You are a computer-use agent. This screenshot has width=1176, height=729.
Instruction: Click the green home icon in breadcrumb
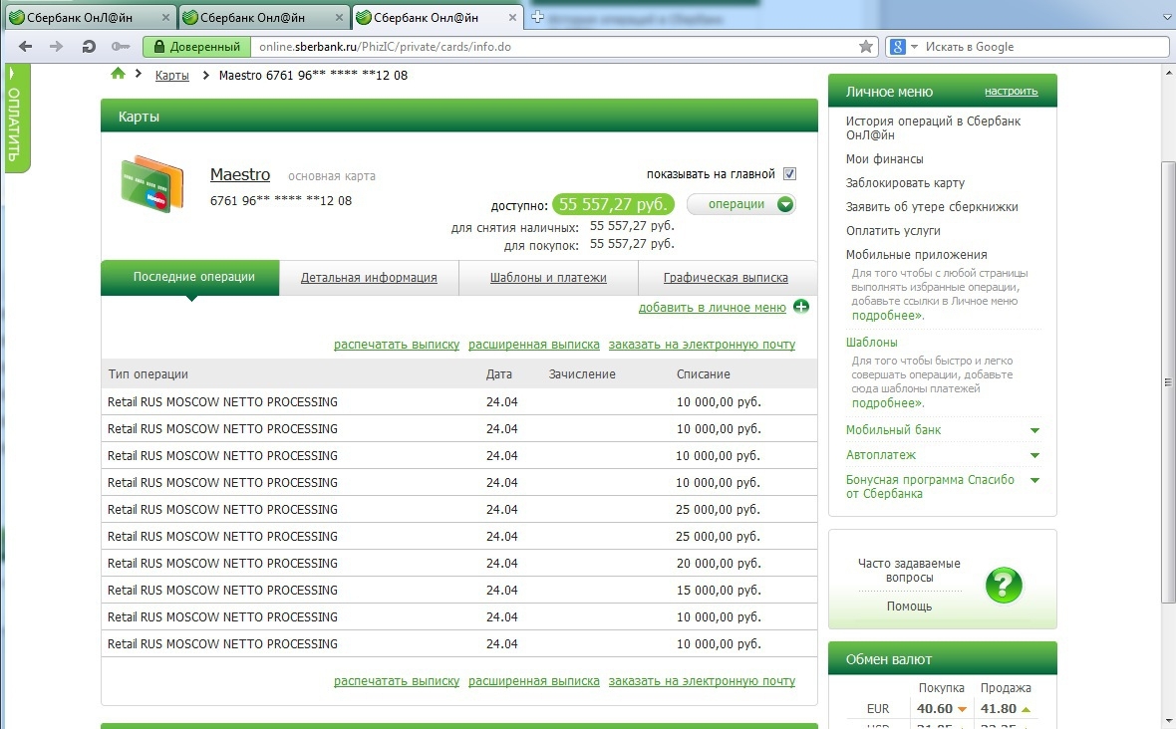(118, 74)
